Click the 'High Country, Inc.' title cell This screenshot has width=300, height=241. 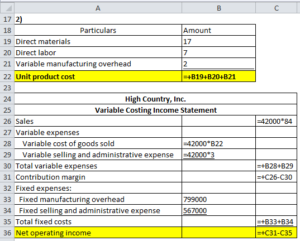click(x=155, y=99)
